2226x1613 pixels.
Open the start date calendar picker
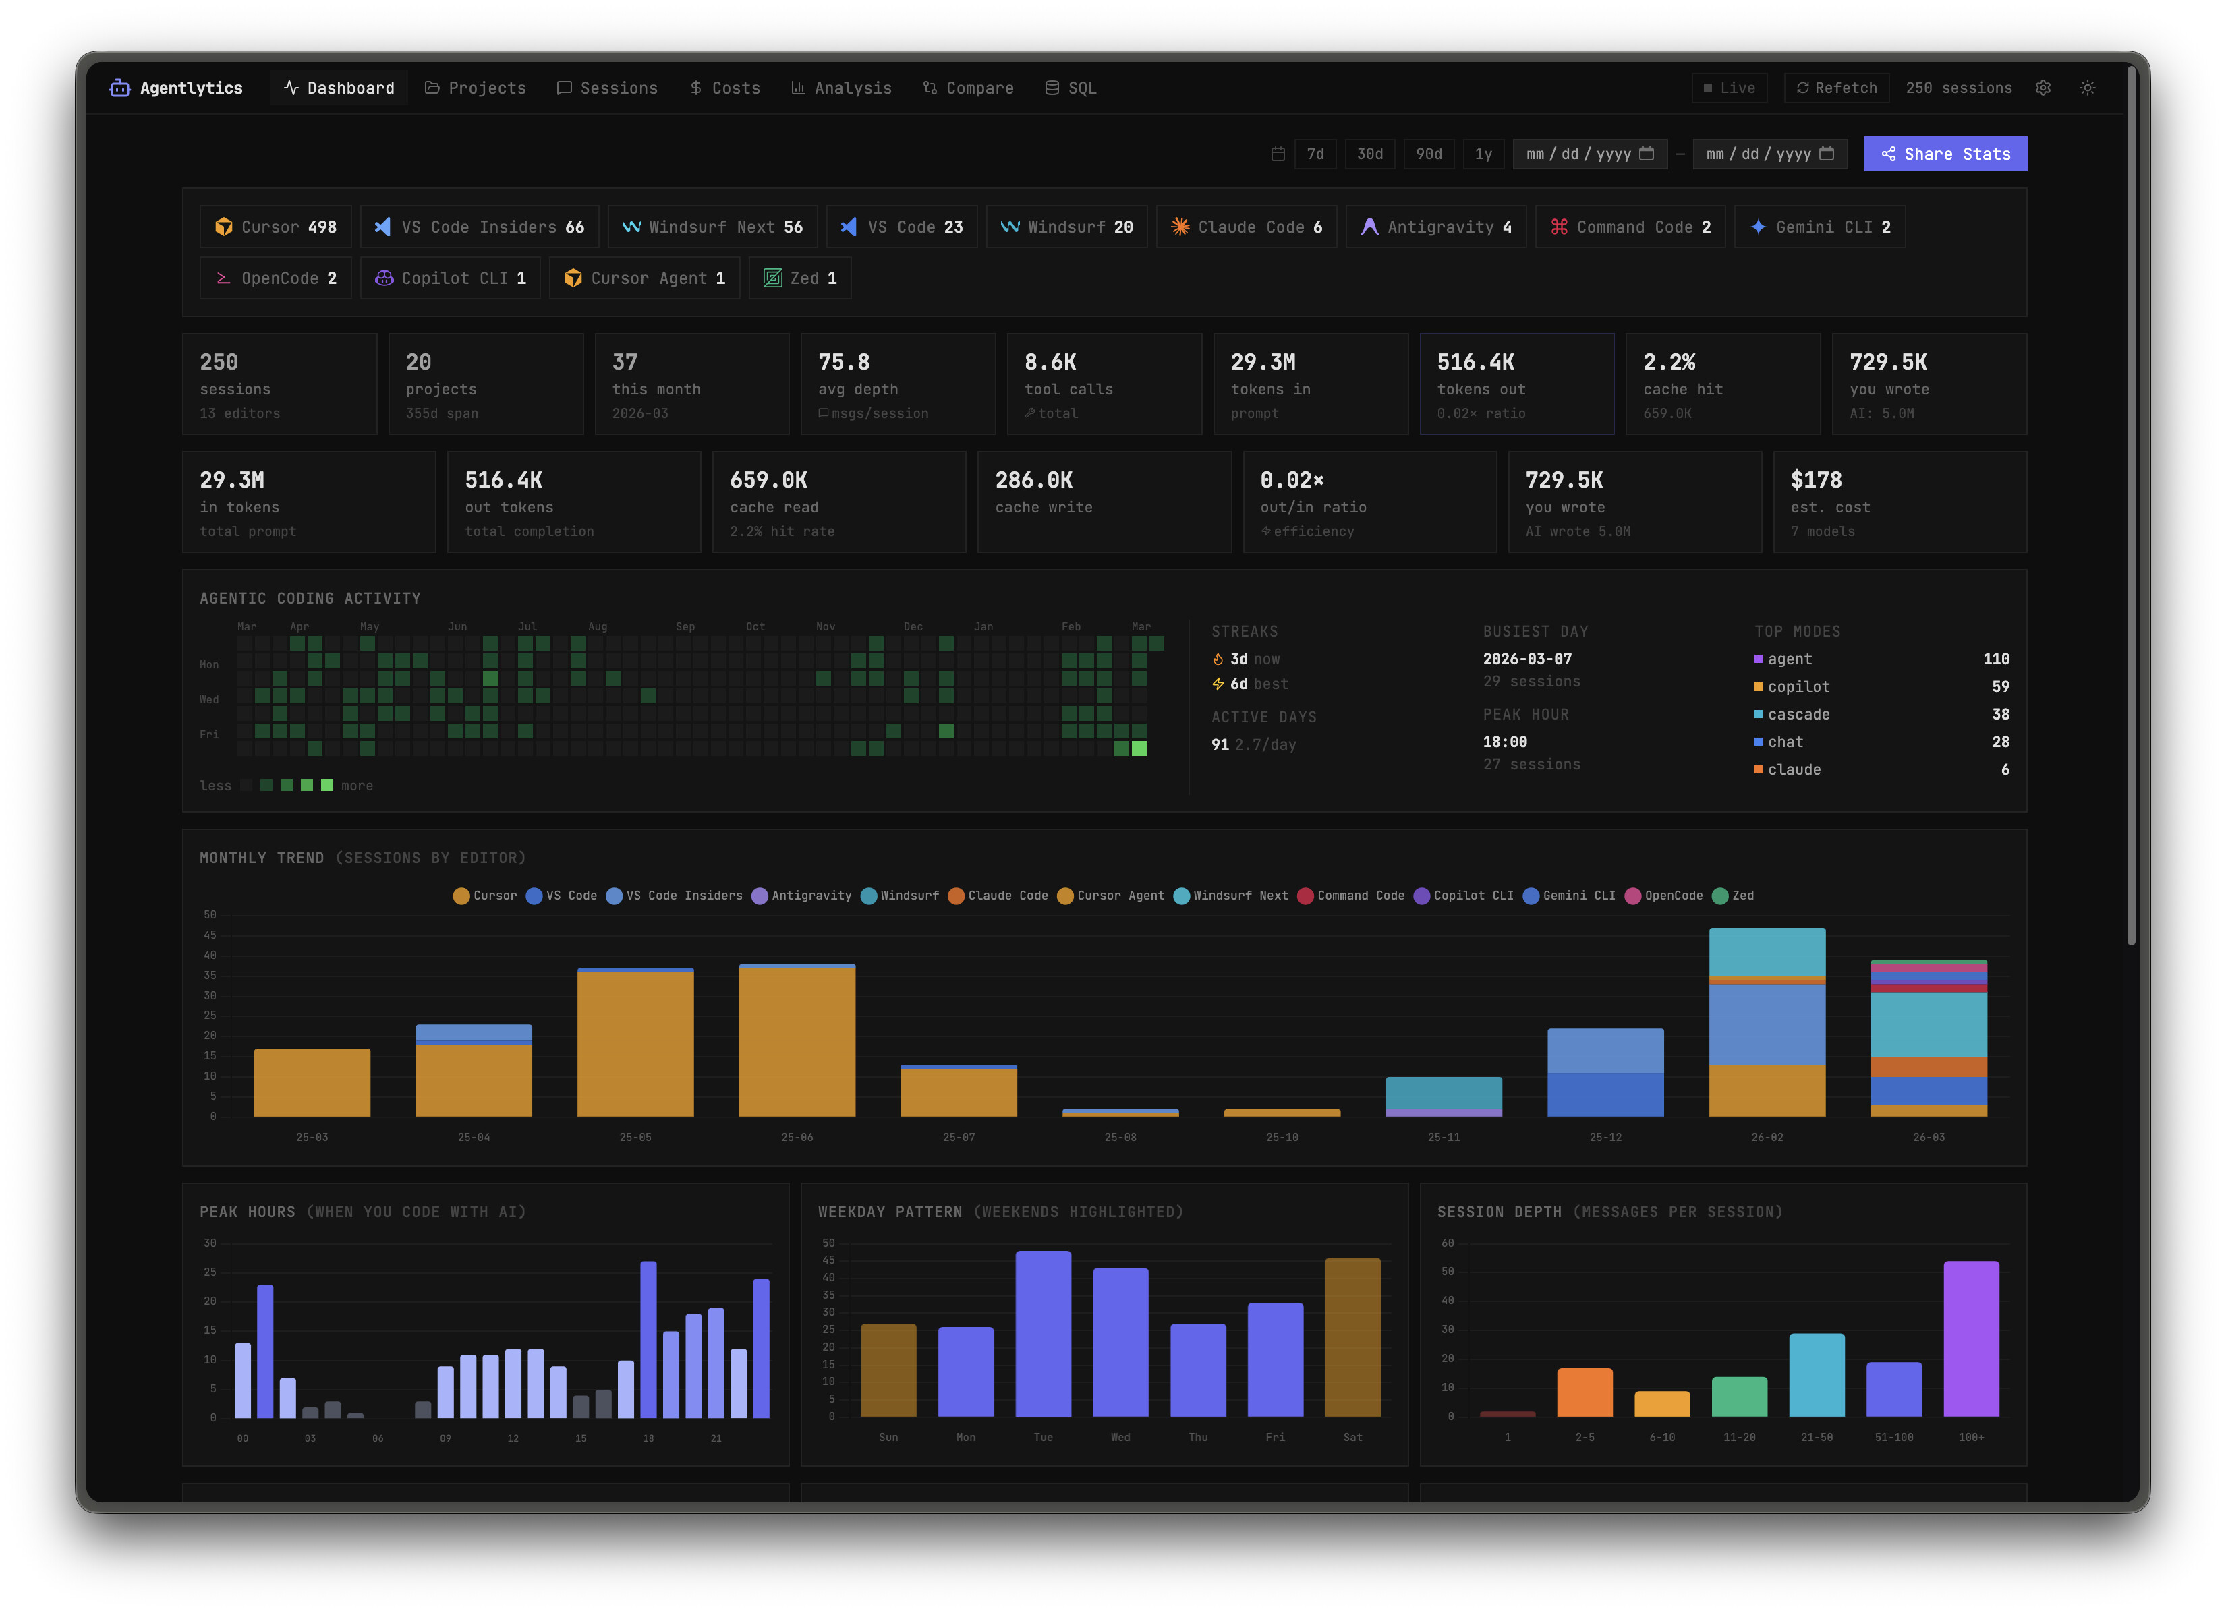pos(1647,154)
